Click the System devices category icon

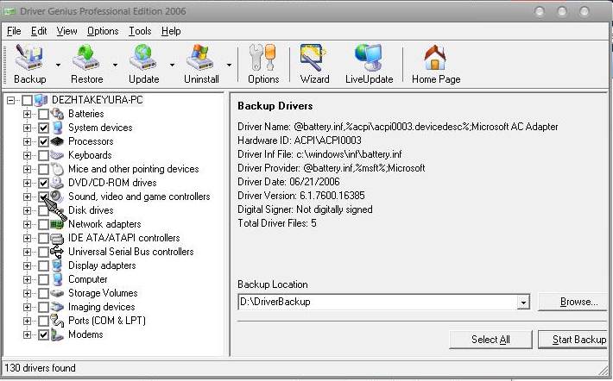(x=57, y=128)
